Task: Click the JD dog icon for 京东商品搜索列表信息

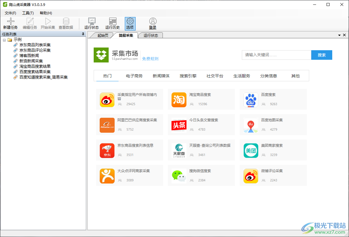Action: coord(107,151)
